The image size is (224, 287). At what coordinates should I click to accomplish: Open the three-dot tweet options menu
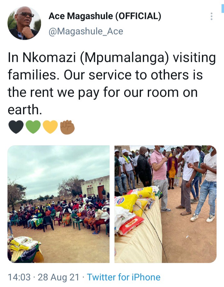pos(212,16)
